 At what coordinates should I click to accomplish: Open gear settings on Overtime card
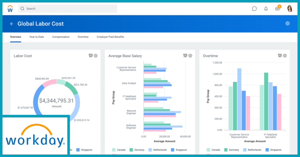(285, 56)
